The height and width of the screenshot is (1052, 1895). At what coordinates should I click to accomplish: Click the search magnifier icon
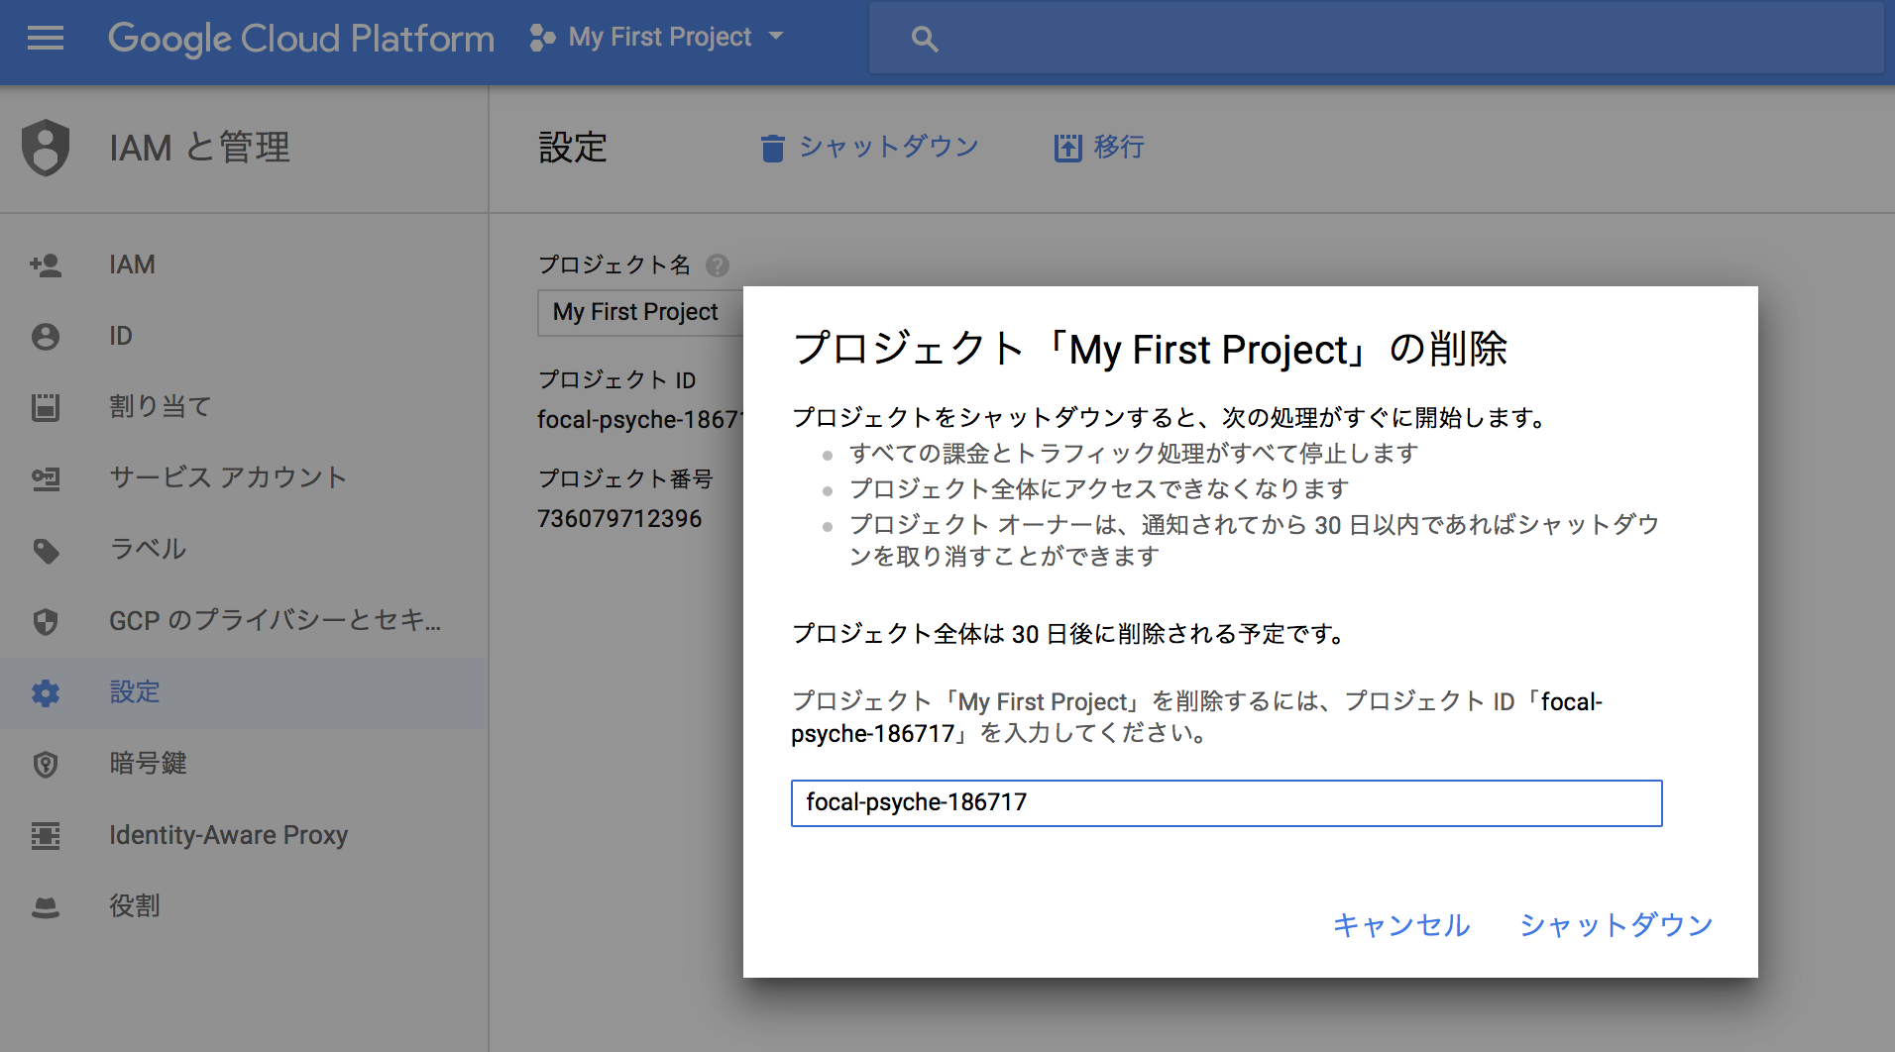pyautogui.click(x=924, y=39)
